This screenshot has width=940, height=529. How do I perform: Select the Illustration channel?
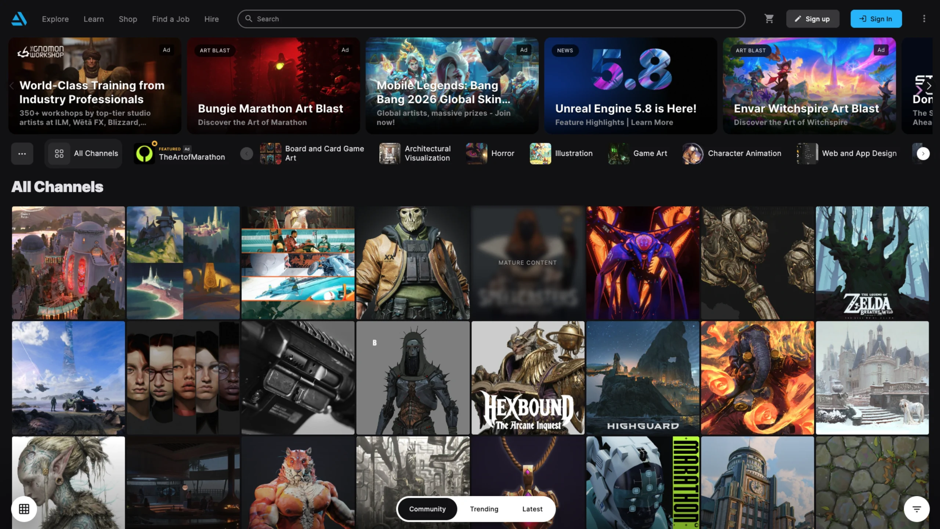click(x=561, y=153)
